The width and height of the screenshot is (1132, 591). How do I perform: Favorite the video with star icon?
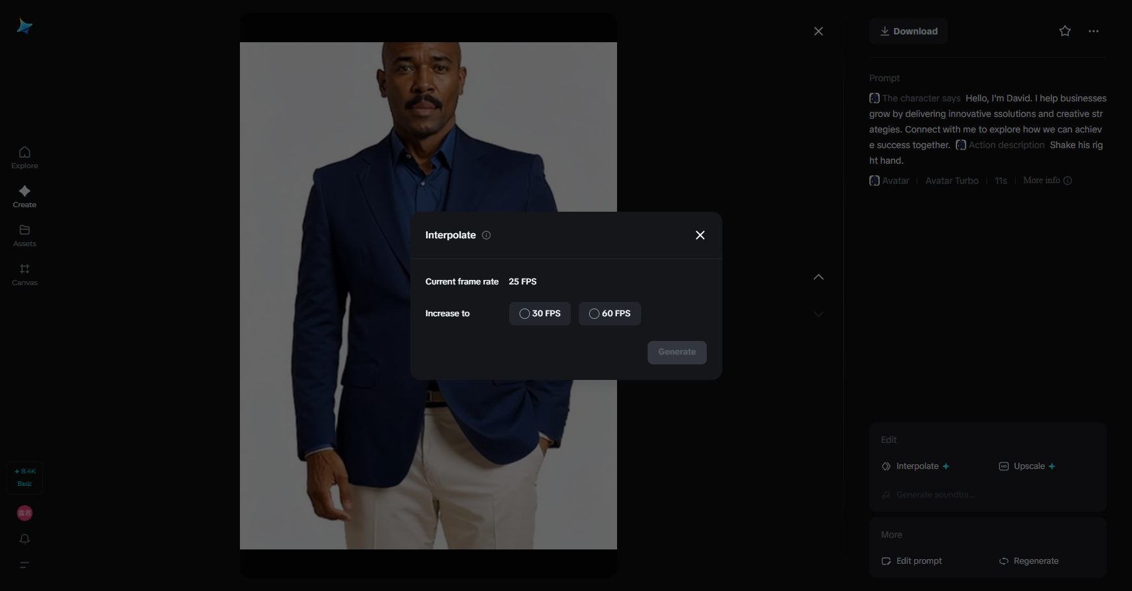click(1065, 31)
